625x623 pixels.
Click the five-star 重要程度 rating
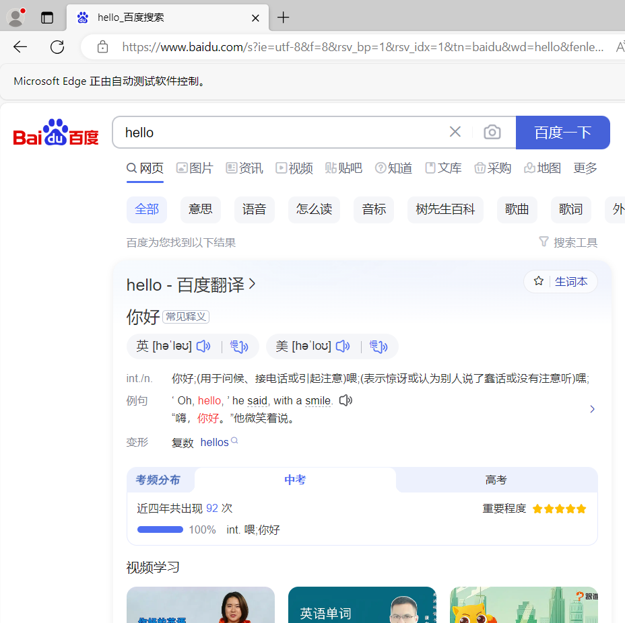559,509
